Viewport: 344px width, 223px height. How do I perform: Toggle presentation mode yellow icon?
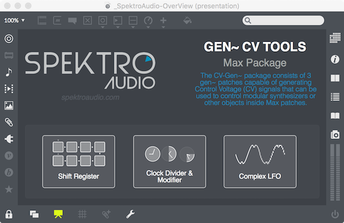coord(58,214)
